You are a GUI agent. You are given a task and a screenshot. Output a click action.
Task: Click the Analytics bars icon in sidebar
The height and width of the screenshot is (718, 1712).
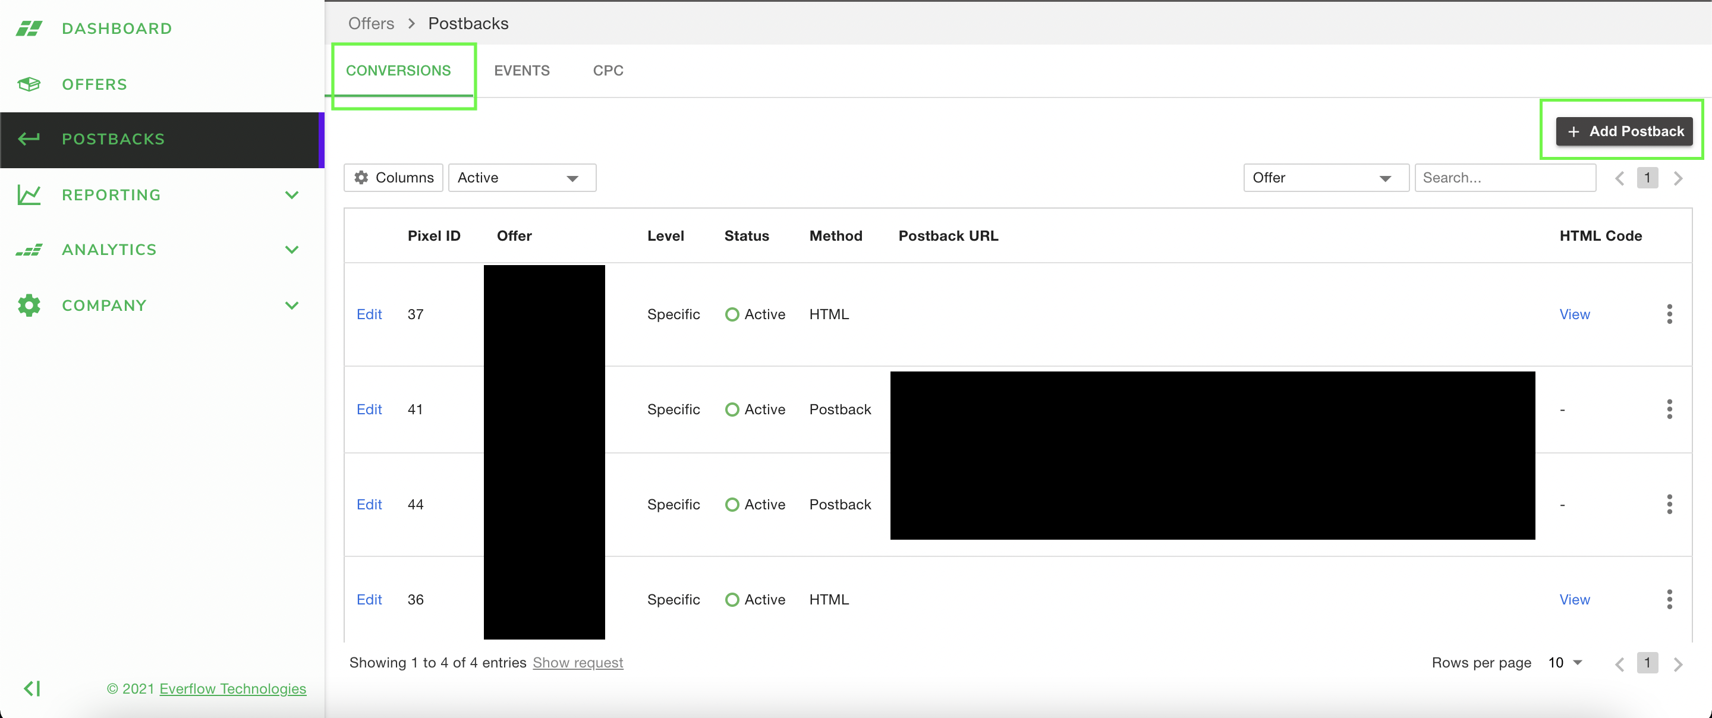29,250
